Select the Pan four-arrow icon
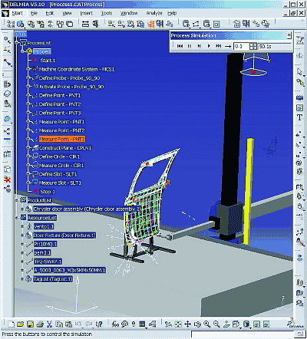 tap(187, 324)
